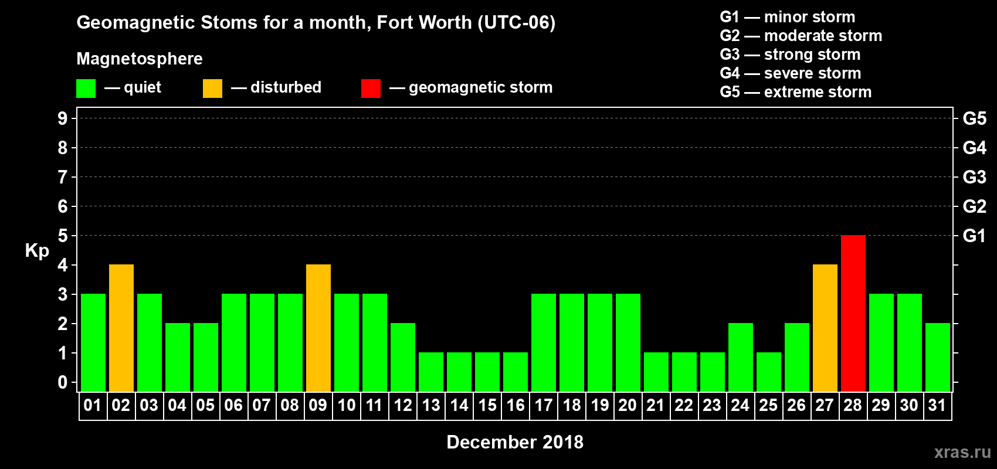Select the orange bar for day 02
997x469 pixels.
pos(121,328)
